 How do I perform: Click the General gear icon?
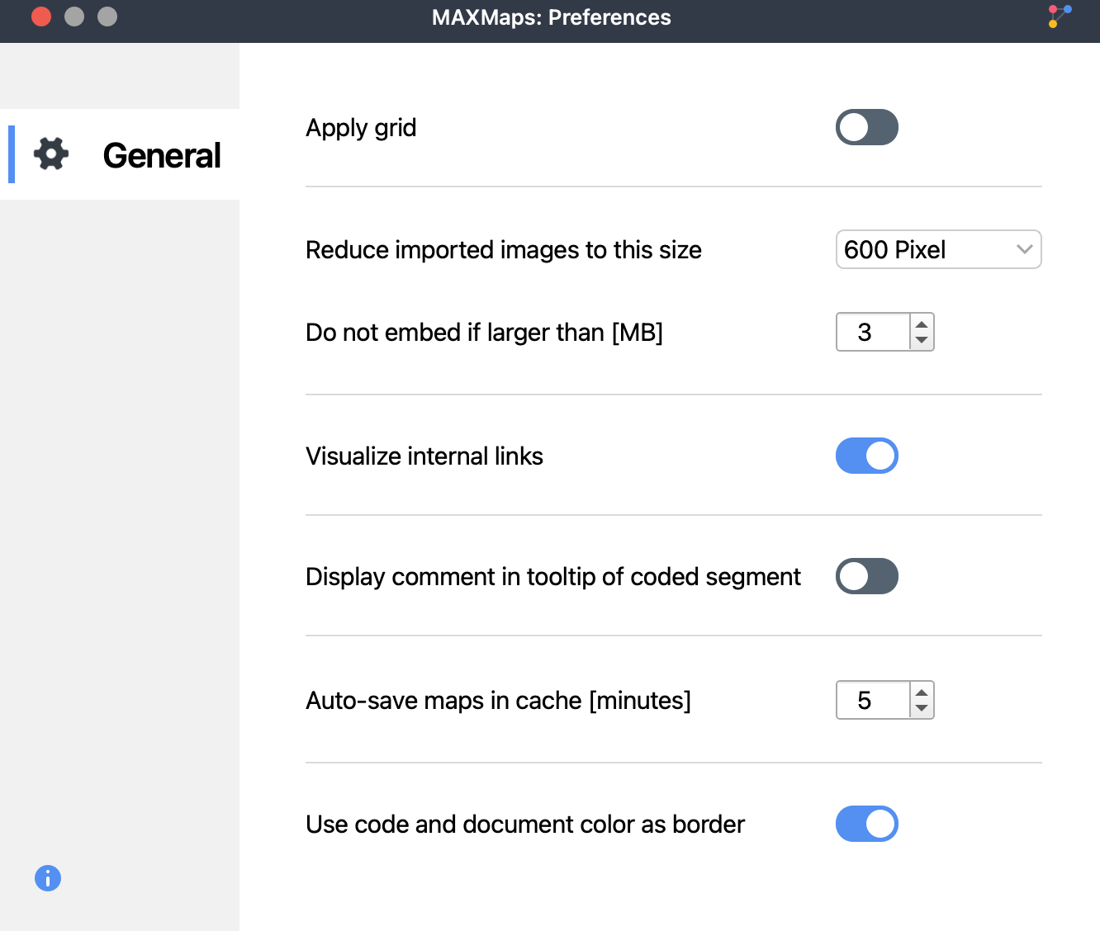click(x=51, y=154)
